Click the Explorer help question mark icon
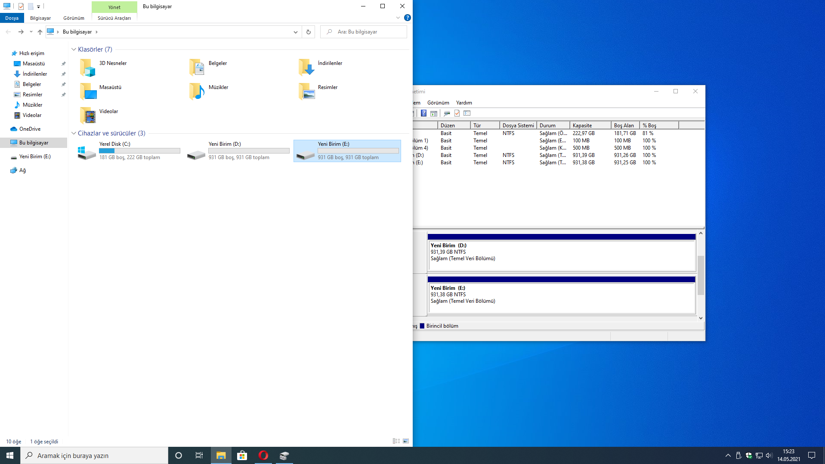Viewport: 825px width, 464px height. [407, 18]
